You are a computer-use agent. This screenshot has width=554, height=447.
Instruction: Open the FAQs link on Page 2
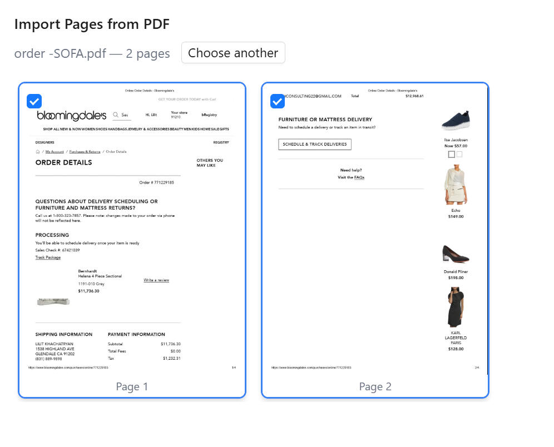359,177
